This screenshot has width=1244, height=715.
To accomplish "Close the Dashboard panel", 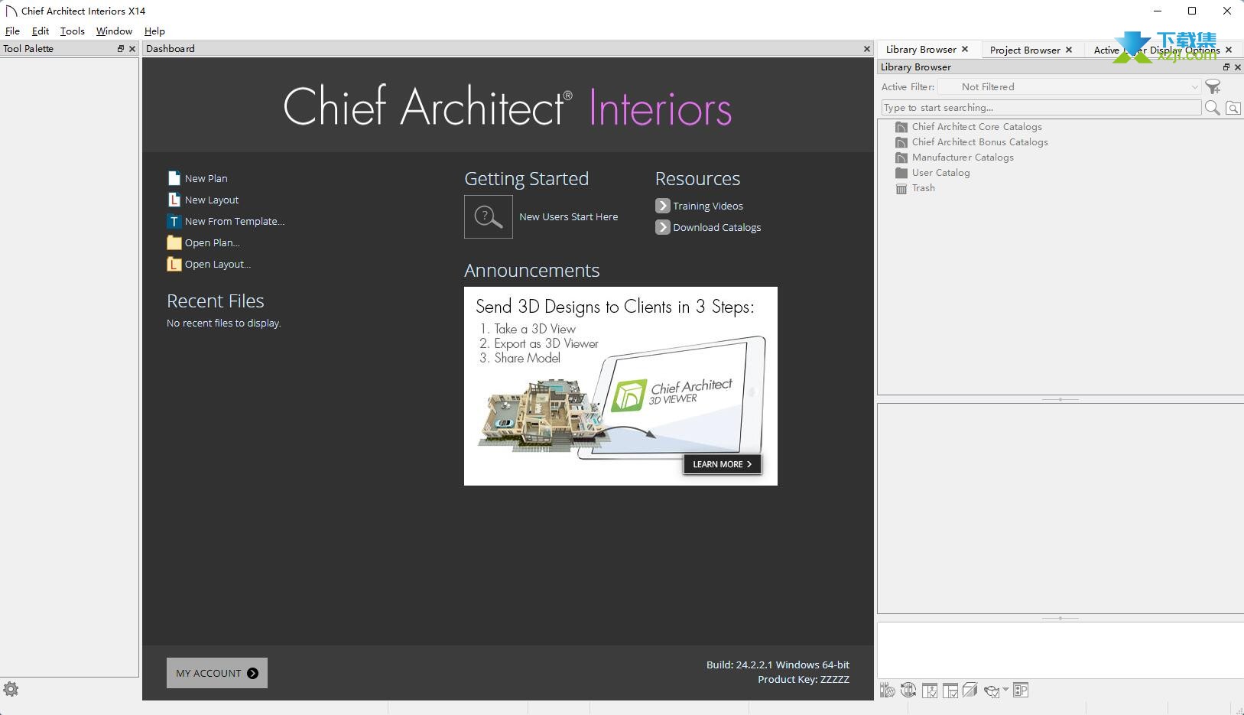I will click(866, 48).
